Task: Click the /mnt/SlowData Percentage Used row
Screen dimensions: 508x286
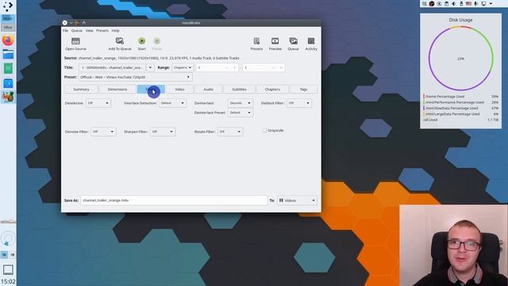Action: 460,108
